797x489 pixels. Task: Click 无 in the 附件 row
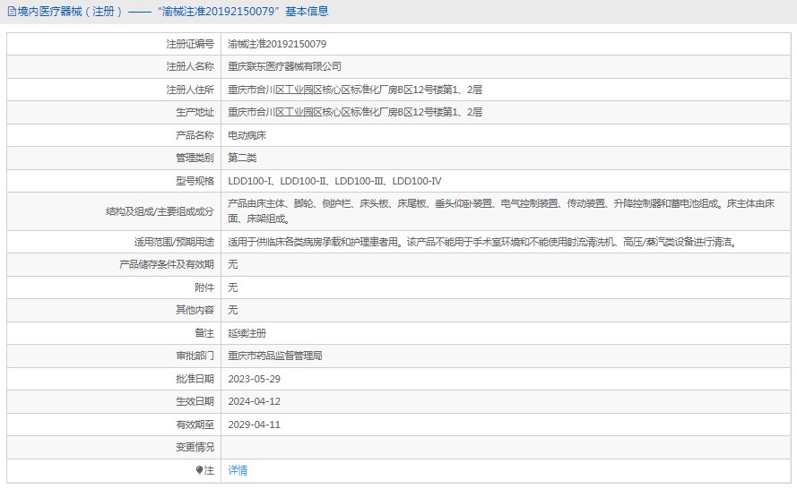(233, 287)
